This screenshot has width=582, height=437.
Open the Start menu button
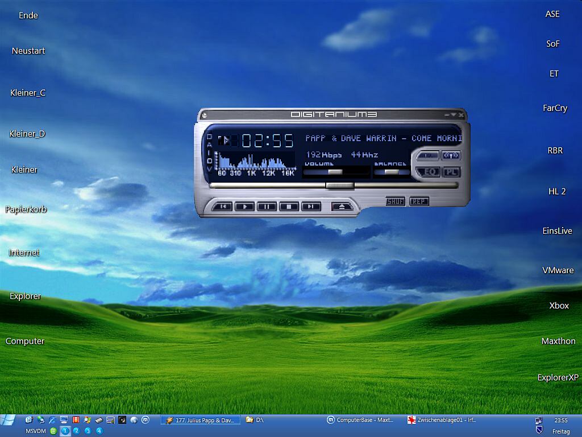pyautogui.click(x=7, y=420)
